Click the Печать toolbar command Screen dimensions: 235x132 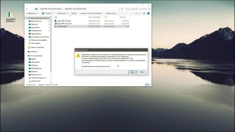74,13
